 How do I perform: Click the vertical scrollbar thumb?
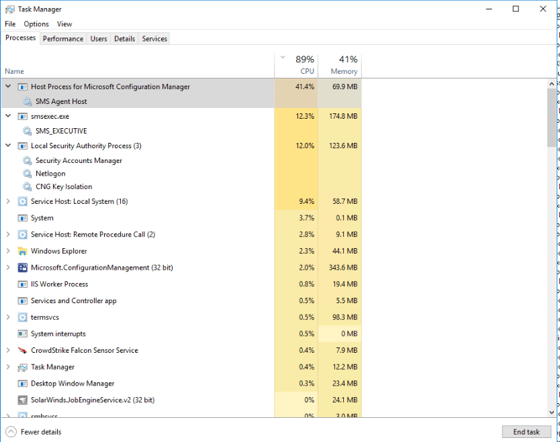552,118
